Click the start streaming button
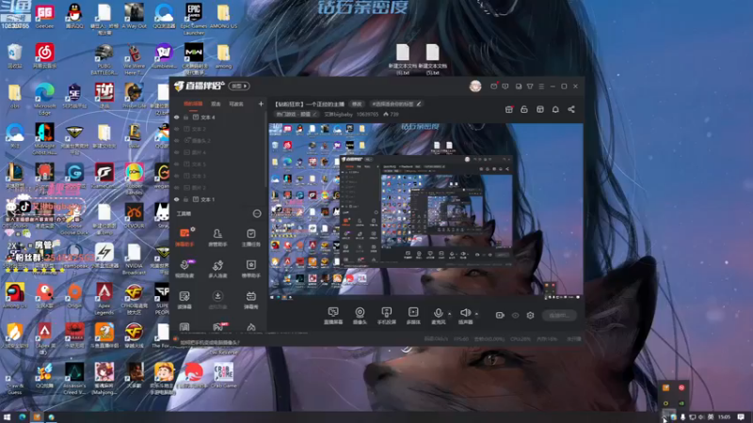This screenshot has height=423, width=753. pyautogui.click(x=559, y=315)
